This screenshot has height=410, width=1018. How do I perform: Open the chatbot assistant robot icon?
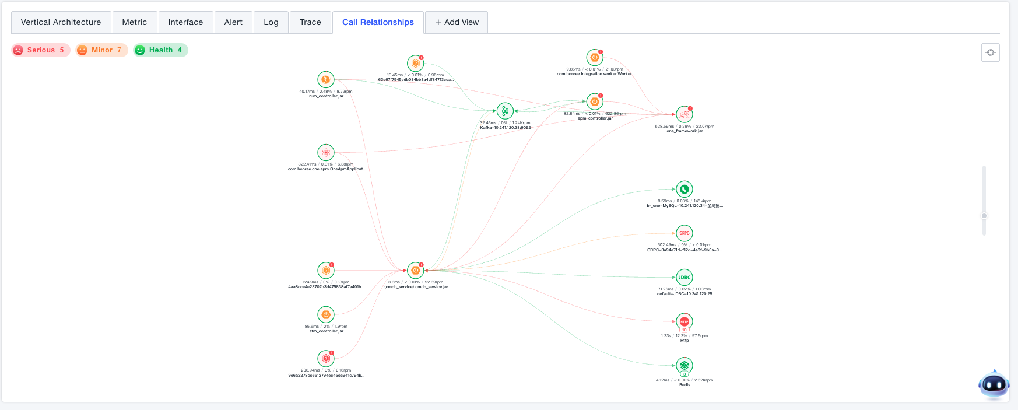tap(994, 384)
